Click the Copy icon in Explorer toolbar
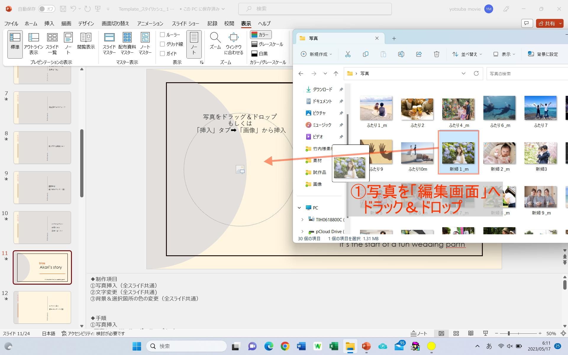Screen dimensions: 568x355 click(366, 54)
